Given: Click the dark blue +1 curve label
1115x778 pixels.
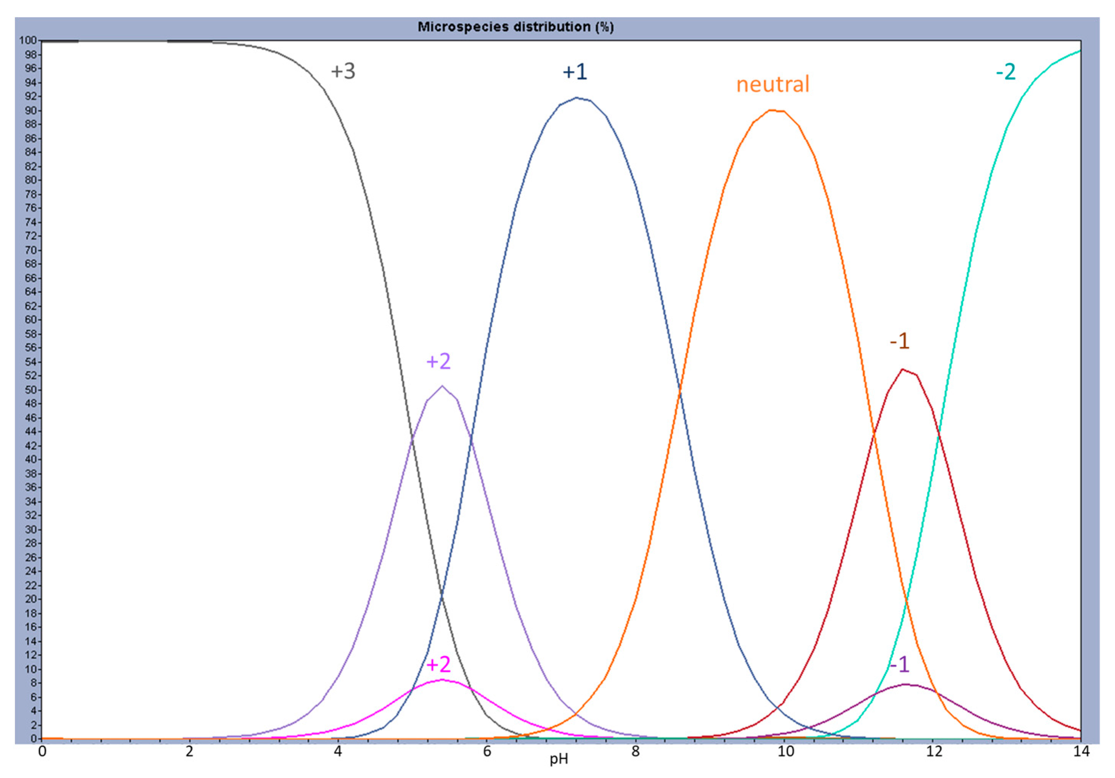Looking at the screenshot, I should click(575, 72).
